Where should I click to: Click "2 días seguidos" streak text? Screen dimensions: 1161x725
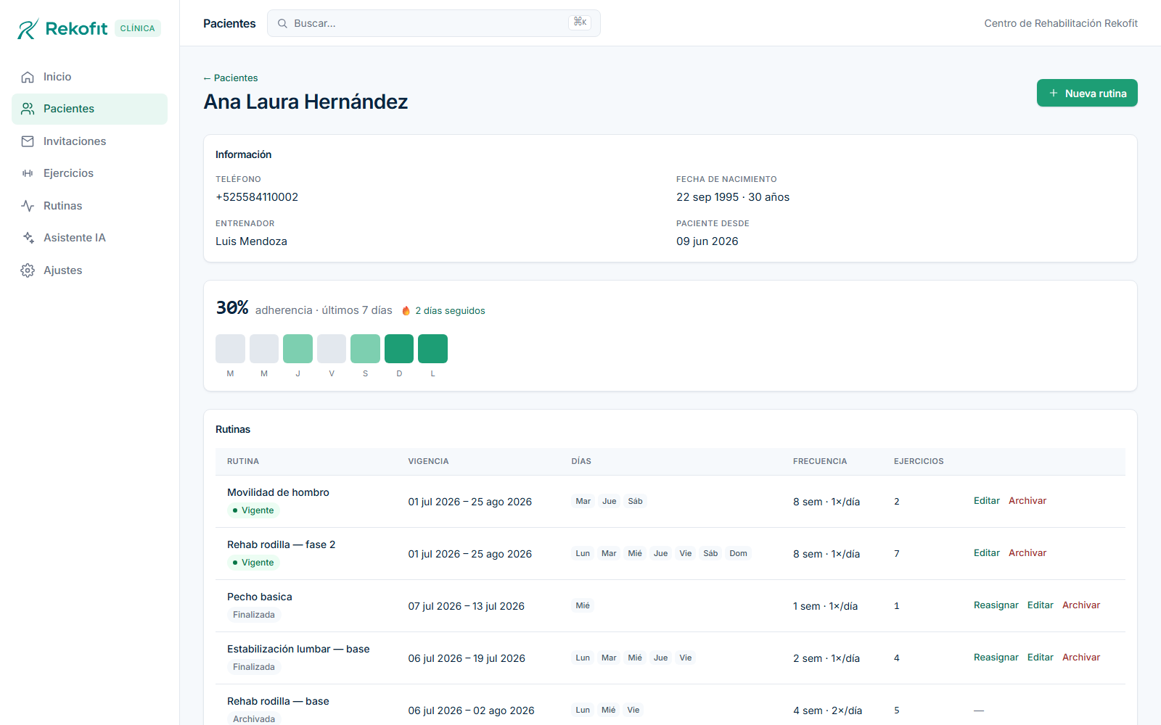(450, 310)
